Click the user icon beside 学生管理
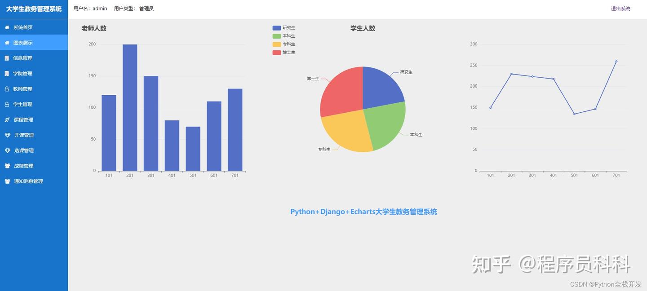 [x=7, y=104]
